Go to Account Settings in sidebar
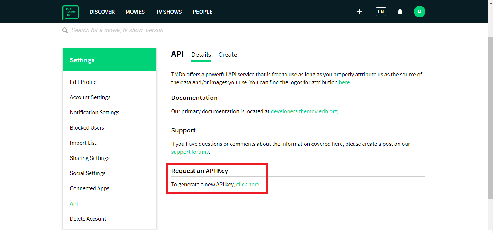This screenshot has height=233, width=493. (90, 97)
